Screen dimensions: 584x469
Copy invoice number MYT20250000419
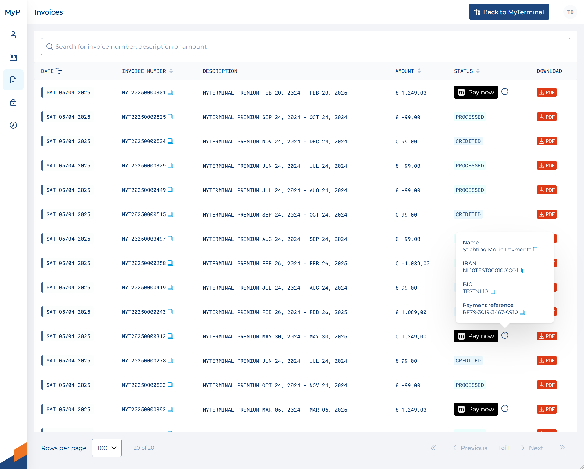pos(170,287)
